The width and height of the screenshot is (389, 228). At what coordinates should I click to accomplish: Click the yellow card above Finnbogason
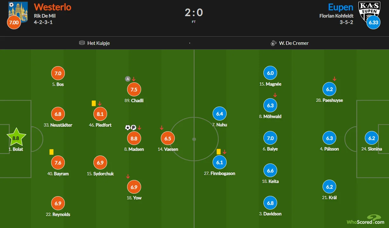tap(219, 152)
